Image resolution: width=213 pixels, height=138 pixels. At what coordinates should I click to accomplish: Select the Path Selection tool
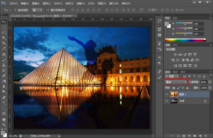pos(4,108)
